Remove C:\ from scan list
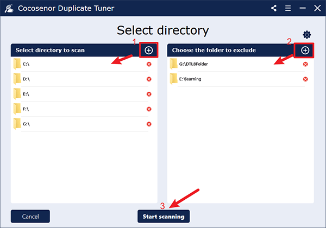 click(149, 64)
